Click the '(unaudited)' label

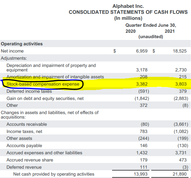pyautogui.click(x=151, y=37)
